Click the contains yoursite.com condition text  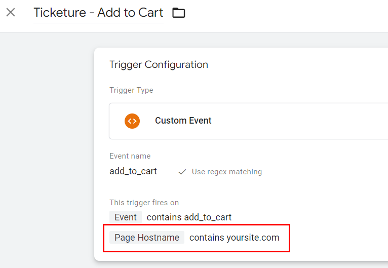pos(235,237)
